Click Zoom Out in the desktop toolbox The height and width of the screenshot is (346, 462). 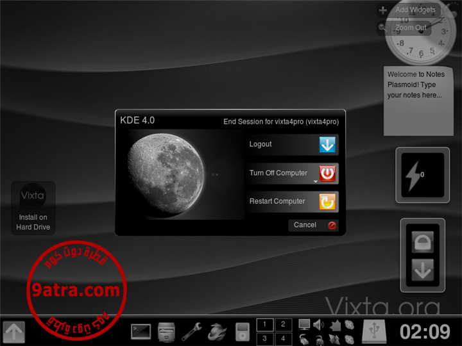pyautogui.click(x=404, y=28)
